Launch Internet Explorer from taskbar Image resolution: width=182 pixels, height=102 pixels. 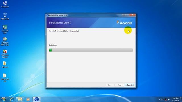coord(12,99)
